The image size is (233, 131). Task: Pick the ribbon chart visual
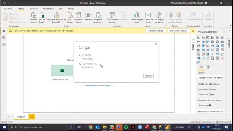click(x=222, y=42)
